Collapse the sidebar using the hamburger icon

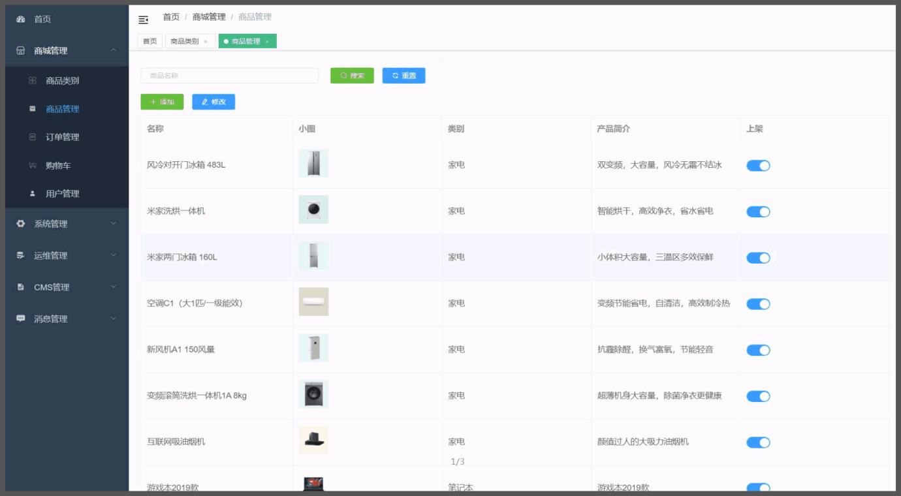(x=143, y=20)
